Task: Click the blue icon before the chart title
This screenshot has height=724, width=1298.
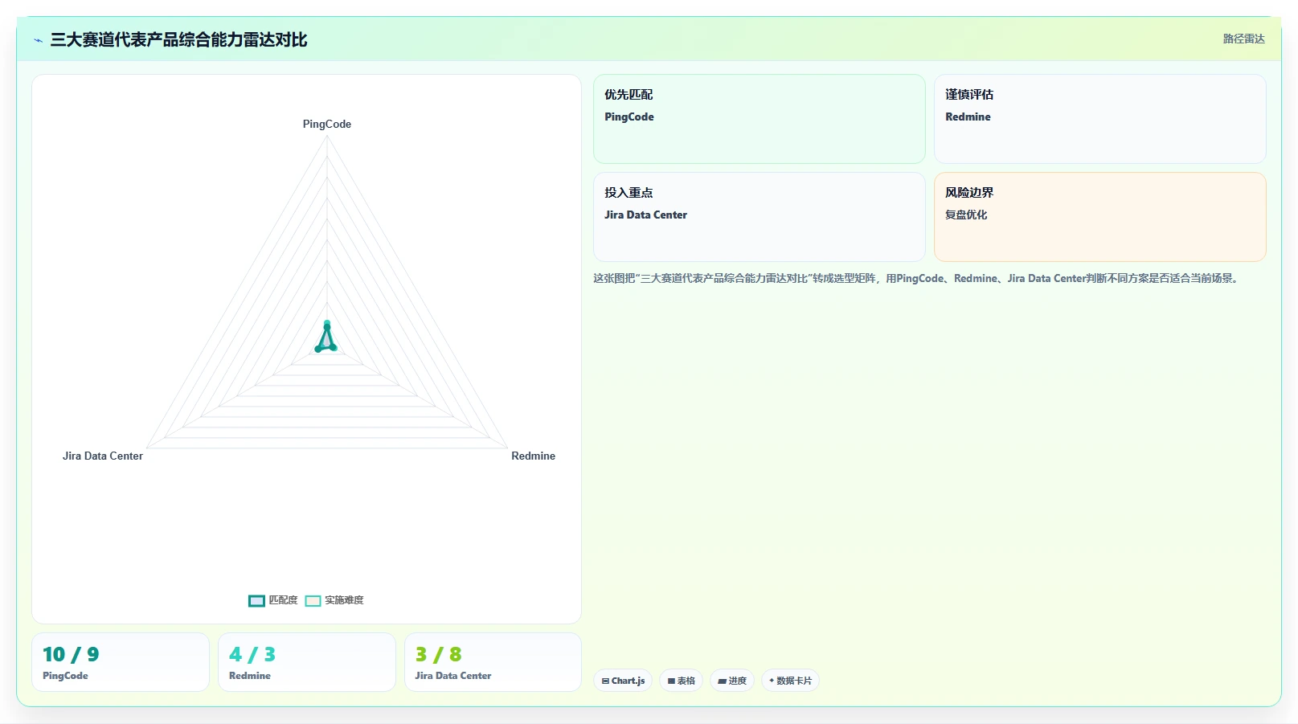Action: coord(38,40)
